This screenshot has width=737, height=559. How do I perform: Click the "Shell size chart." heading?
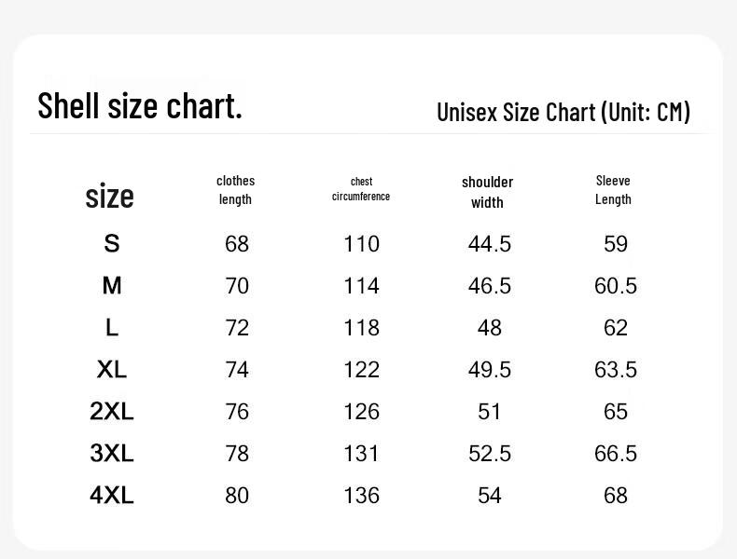click(140, 106)
